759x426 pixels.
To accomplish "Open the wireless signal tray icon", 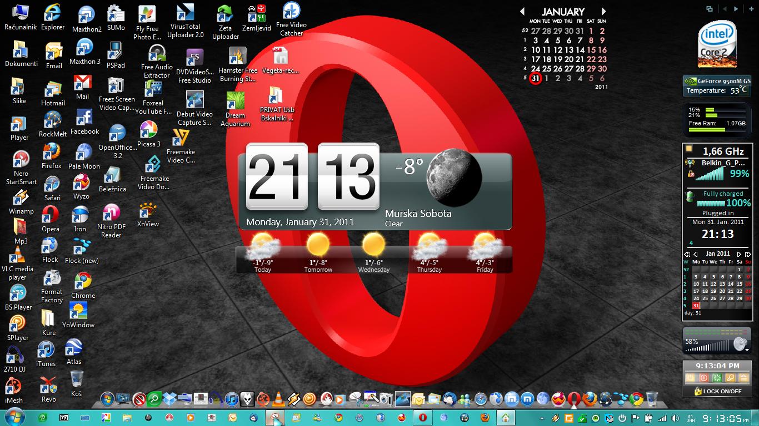I will pos(661,418).
